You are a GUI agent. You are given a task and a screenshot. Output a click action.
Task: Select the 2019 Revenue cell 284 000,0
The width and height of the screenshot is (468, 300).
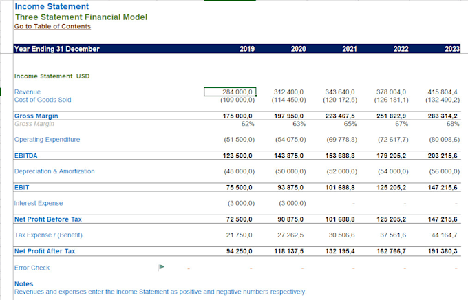pyautogui.click(x=230, y=92)
